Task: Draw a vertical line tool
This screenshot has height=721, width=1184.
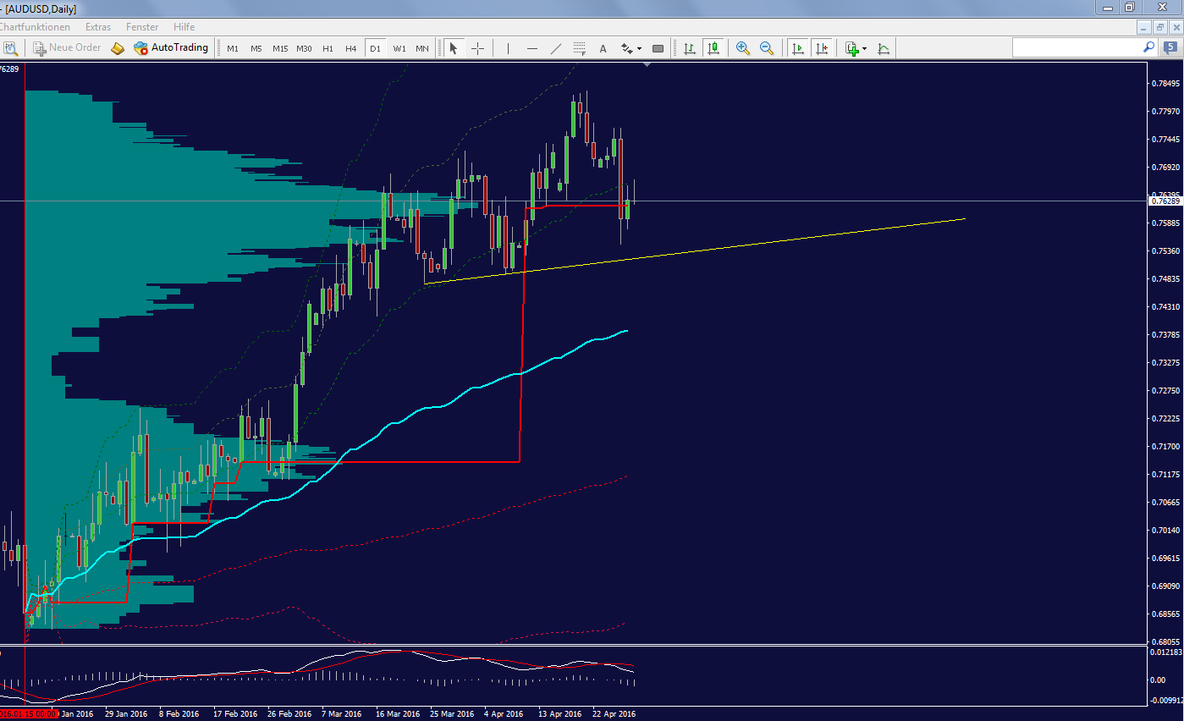Action: point(508,48)
